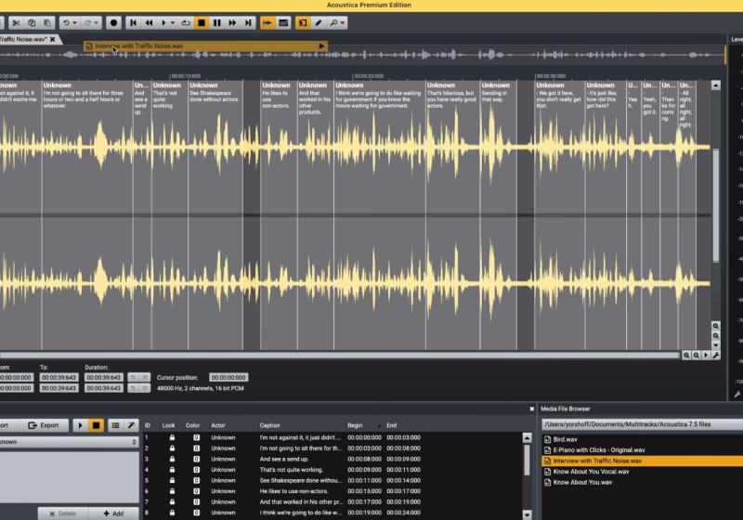Click the Cursor position time field

click(228, 377)
